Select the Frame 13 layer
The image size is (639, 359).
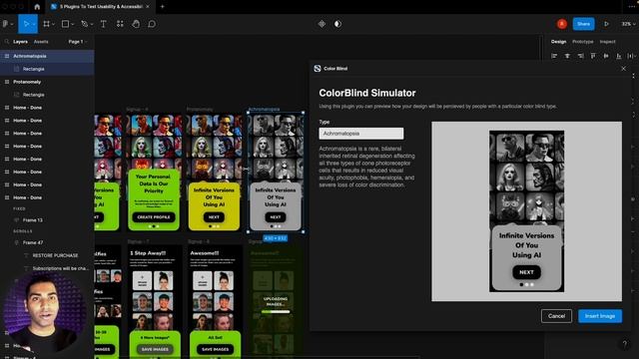pos(47,219)
